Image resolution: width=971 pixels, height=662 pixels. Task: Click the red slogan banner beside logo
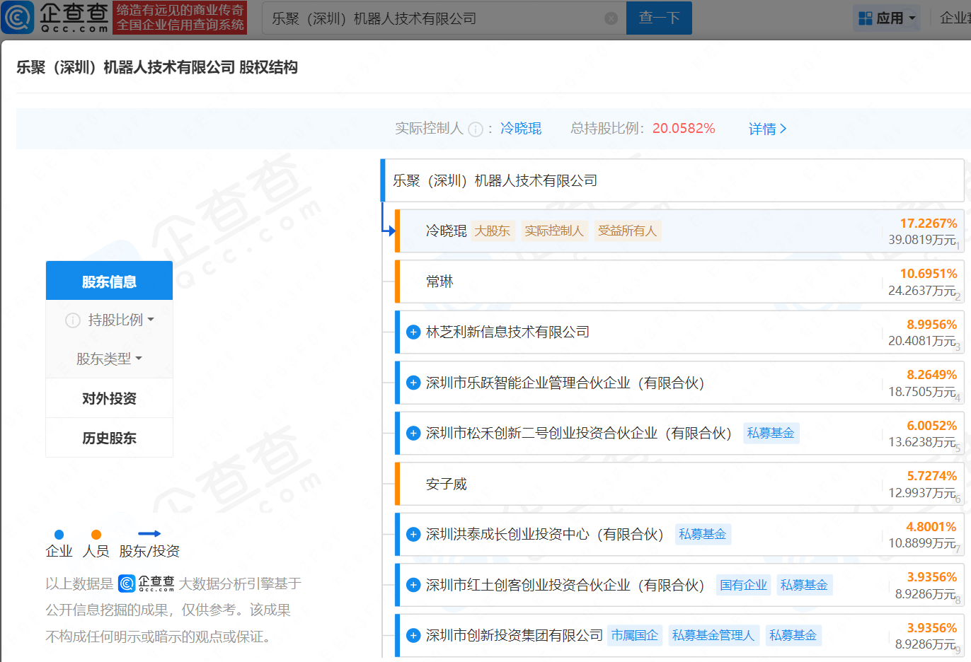[x=180, y=18]
